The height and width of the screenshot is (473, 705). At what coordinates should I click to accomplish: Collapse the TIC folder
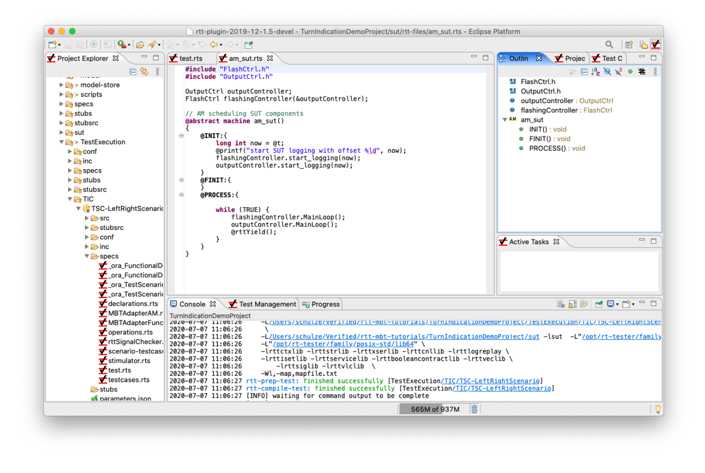tap(70, 199)
